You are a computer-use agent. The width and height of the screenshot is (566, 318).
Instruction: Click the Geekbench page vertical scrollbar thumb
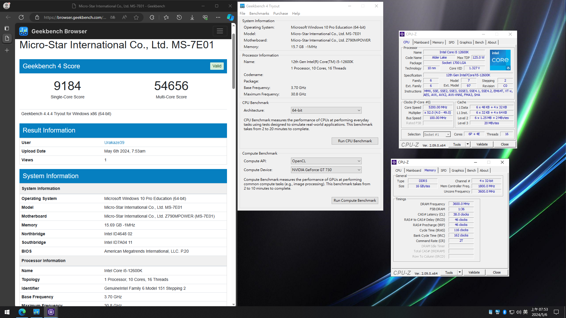(x=233, y=61)
